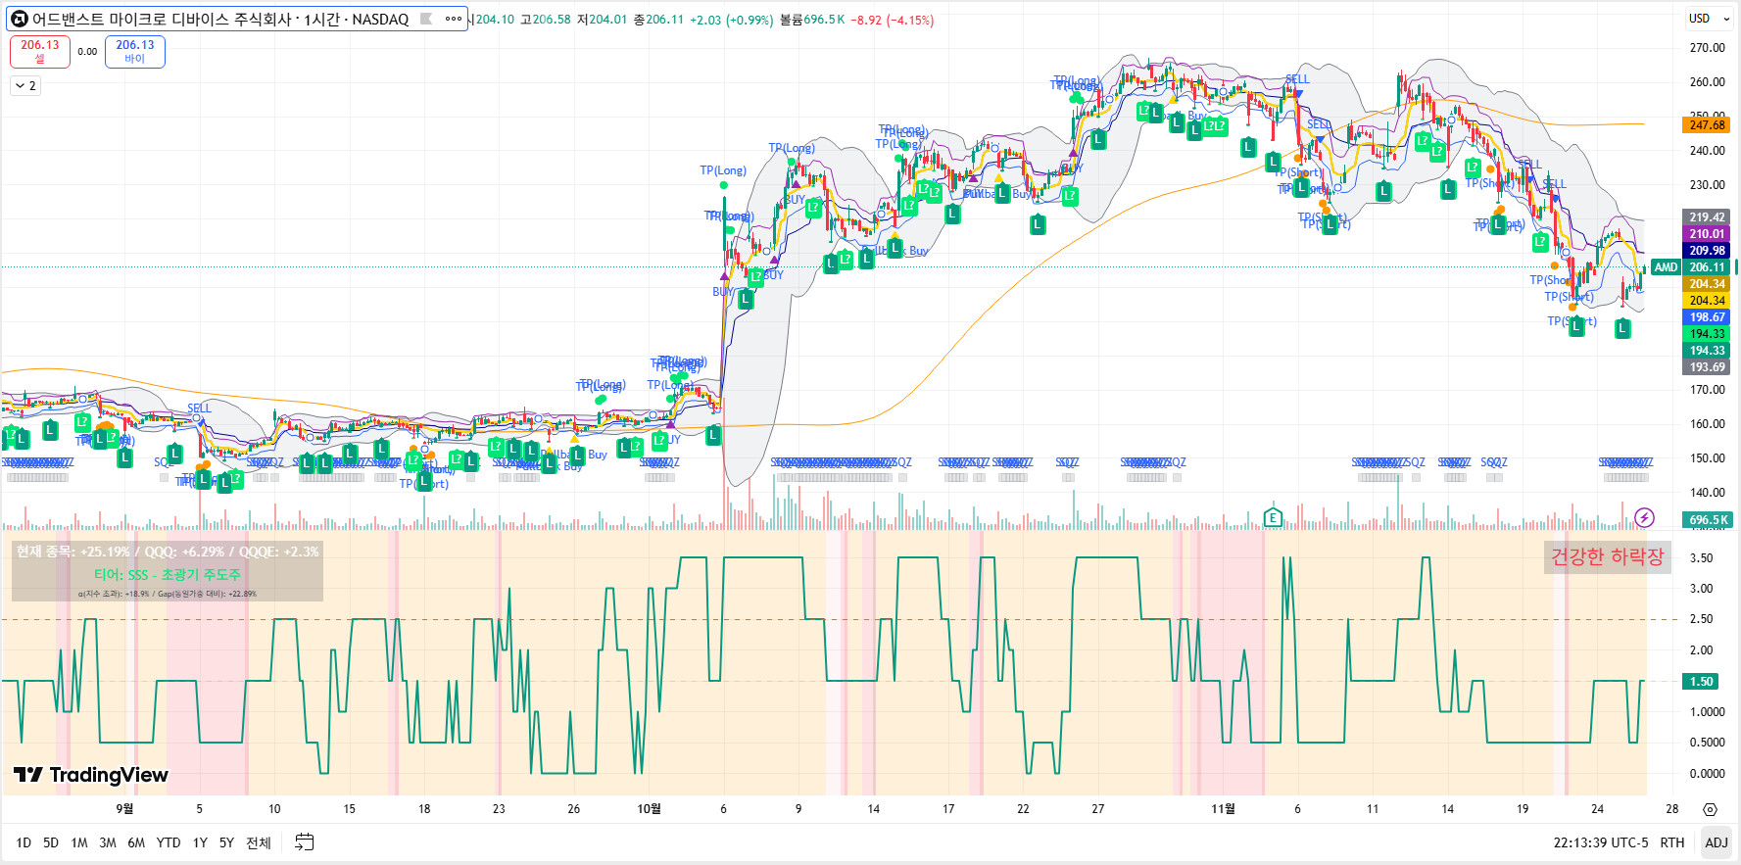Screen dimensions: 1741x865
Task: Click the red 206.13 셀 sell button
Action: click(40, 51)
